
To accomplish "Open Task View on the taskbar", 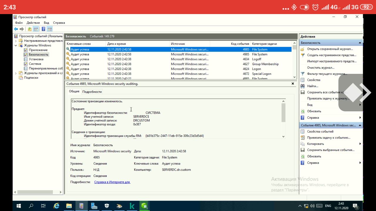I will pyautogui.click(x=43, y=206).
